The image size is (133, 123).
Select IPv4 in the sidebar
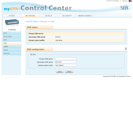12,33
